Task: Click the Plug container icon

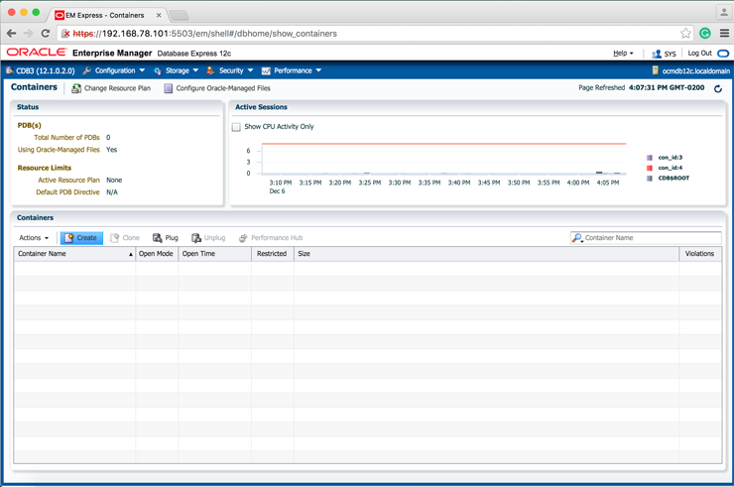Action: pyautogui.click(x=158, y=238)
